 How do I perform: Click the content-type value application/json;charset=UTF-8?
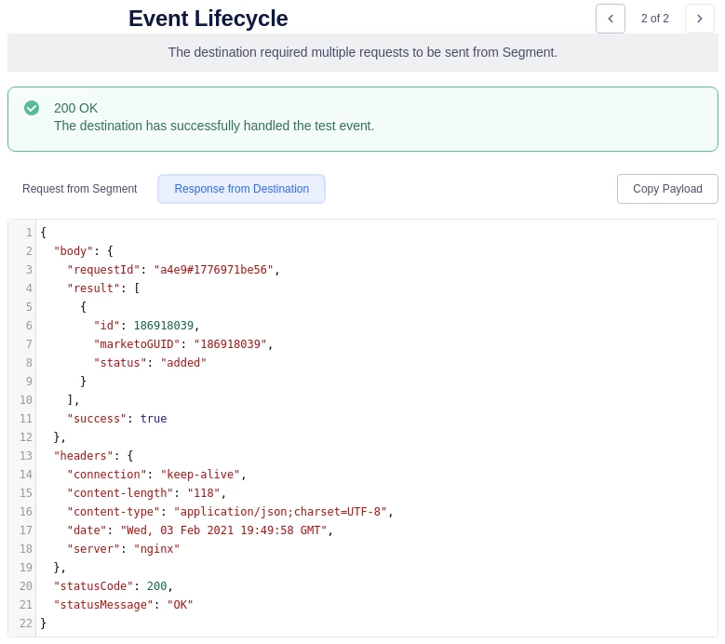click(280, 511)
